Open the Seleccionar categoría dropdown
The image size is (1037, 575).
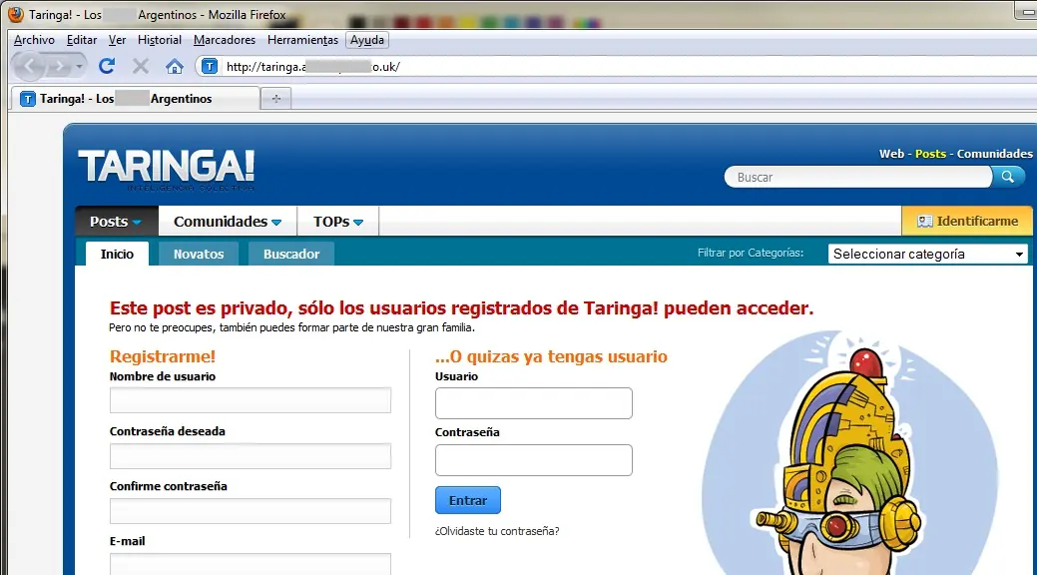point(928,255)
